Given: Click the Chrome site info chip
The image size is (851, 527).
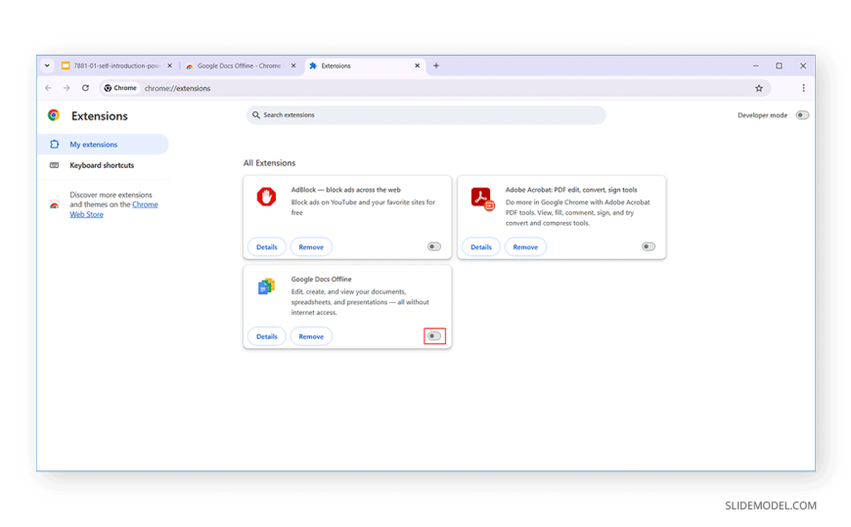Looking at the screenshot, I should (x=120, y=88).
